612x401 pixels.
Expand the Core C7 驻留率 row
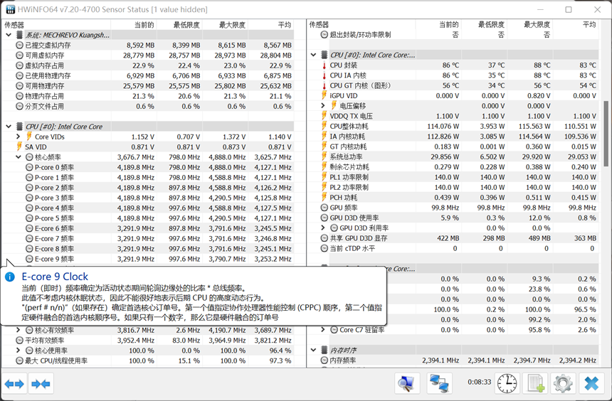(x=323, y=330)
